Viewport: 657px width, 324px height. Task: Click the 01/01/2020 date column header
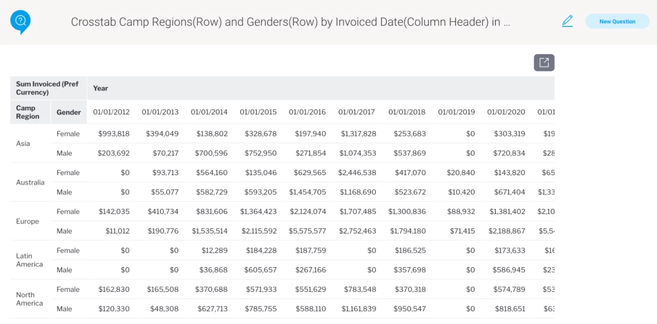(506, 112)
